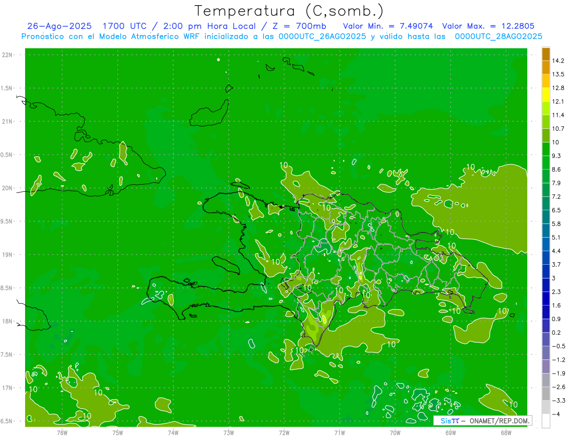Click the '-1.2' color scale label
This screenshot has width=568, height=439.
pos(558,360)
